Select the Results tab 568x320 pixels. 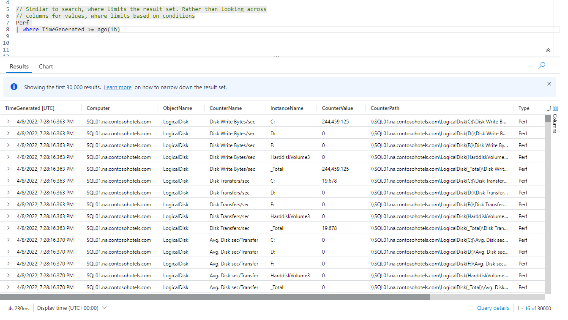pyautogui.click(x=19, y=66)
